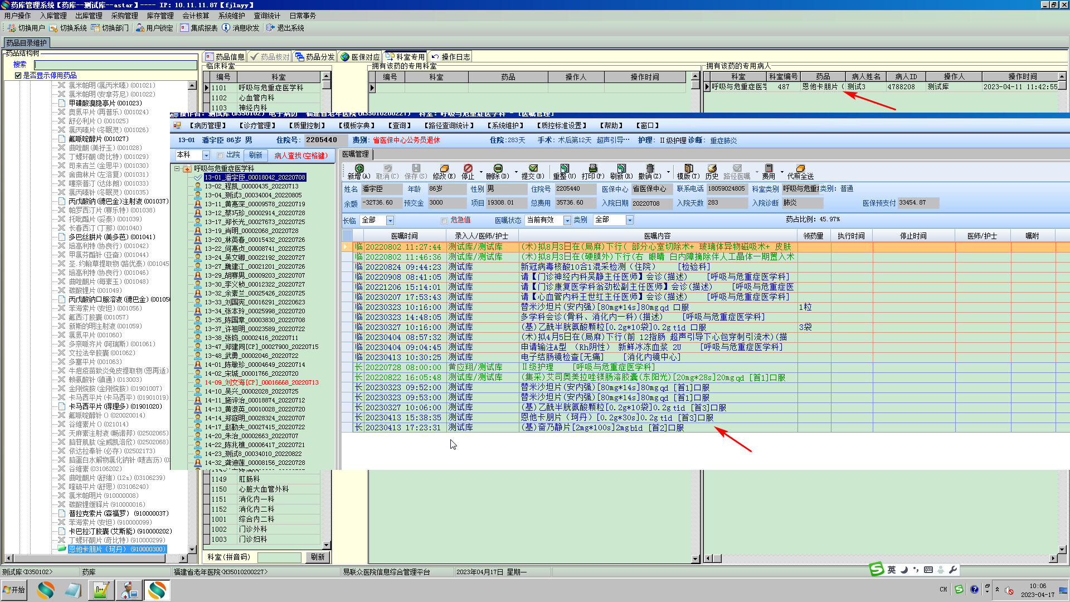Viewport: 1070px width, 602px height.
Task: Click the 提交 (submit) toolbar icon
Action: tap(533, 168)
